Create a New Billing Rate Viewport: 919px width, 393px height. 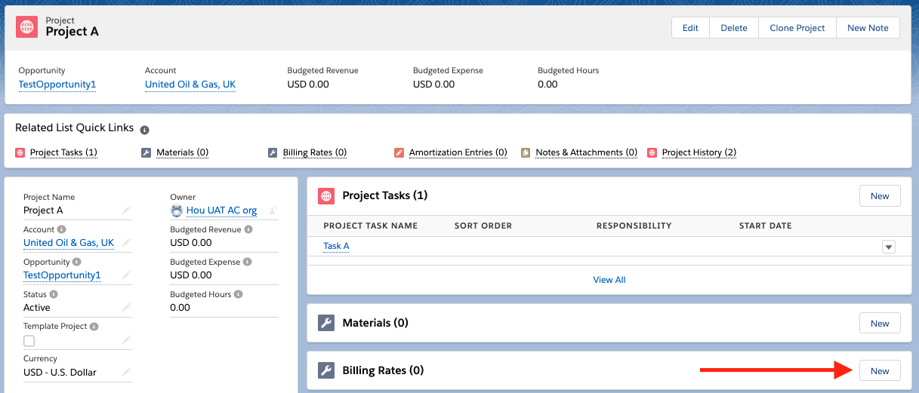880,370
